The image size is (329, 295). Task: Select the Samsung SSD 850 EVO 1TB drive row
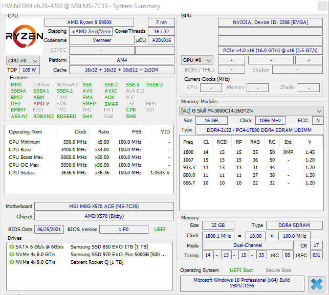[x=90, y=247]
